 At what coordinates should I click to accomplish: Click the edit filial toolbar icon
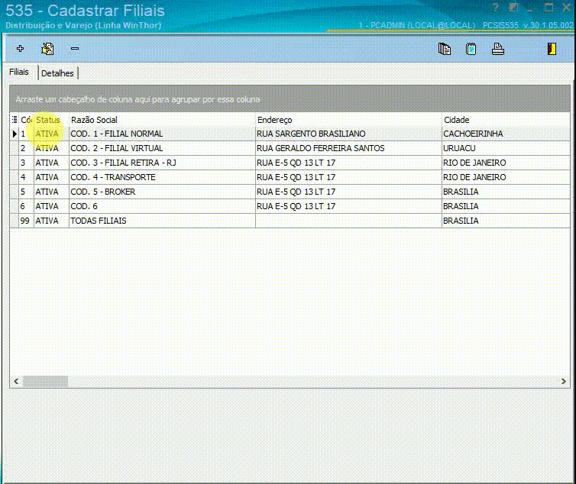[x=48, y=48]
